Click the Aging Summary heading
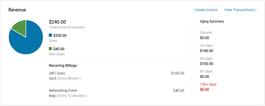 point(212,21)
